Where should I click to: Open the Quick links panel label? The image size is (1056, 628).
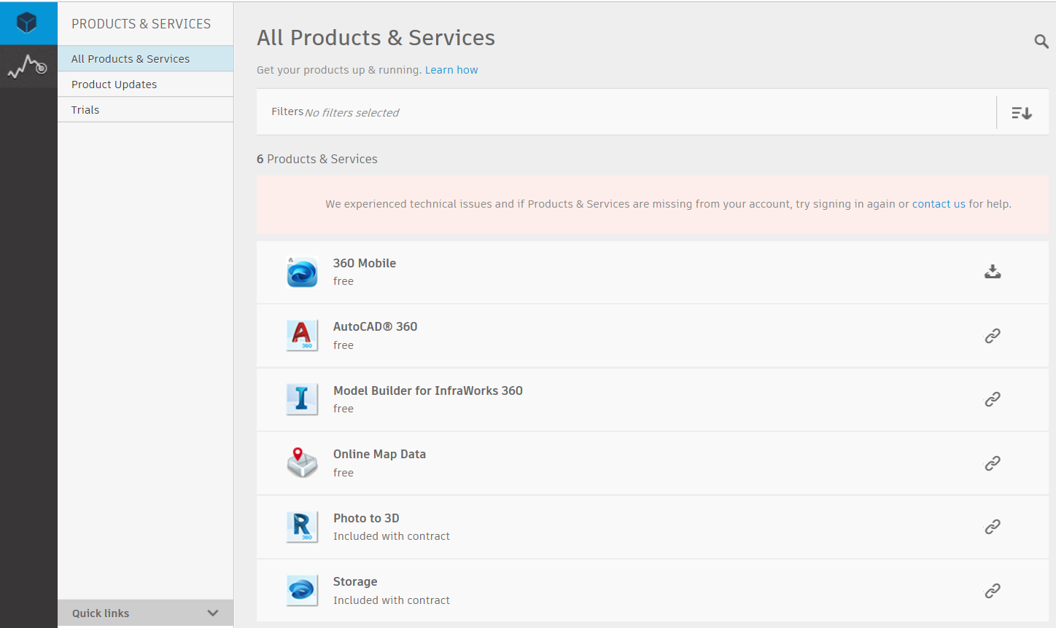point(101,613)
